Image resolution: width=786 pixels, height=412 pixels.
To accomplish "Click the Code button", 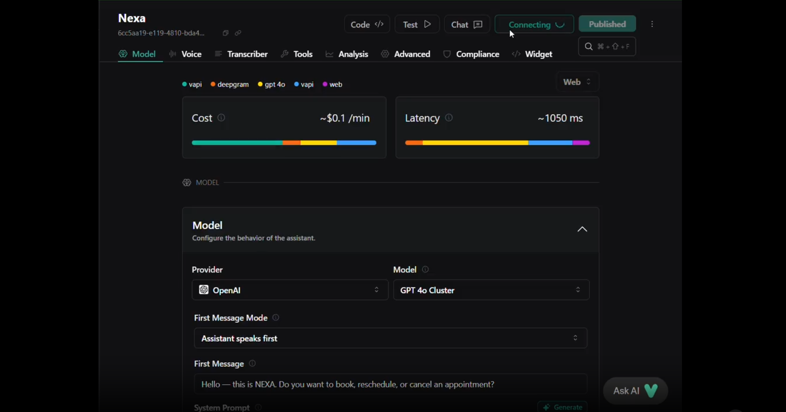I will tap(367, 25).
